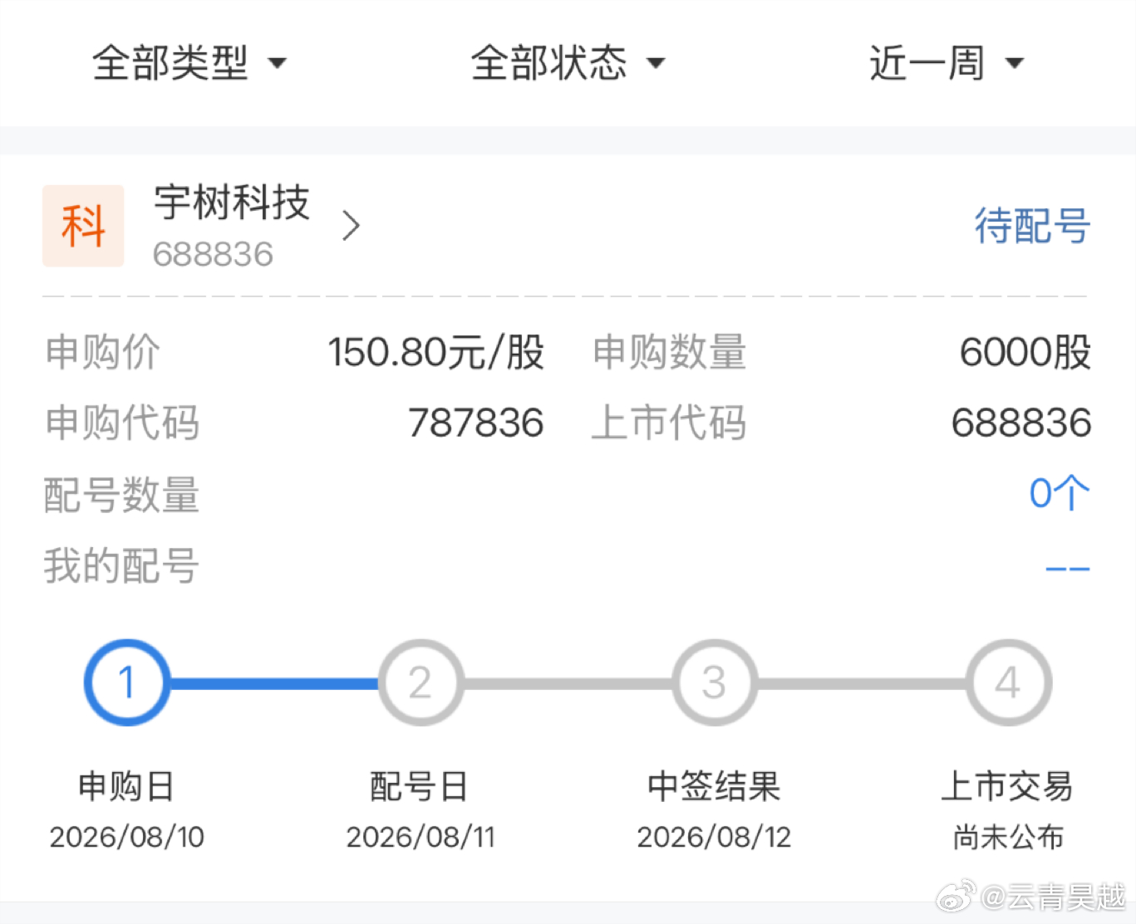Click the 688836 listing code value
The width and height of the screenshot is (1136, 924).
point(1021,423)
